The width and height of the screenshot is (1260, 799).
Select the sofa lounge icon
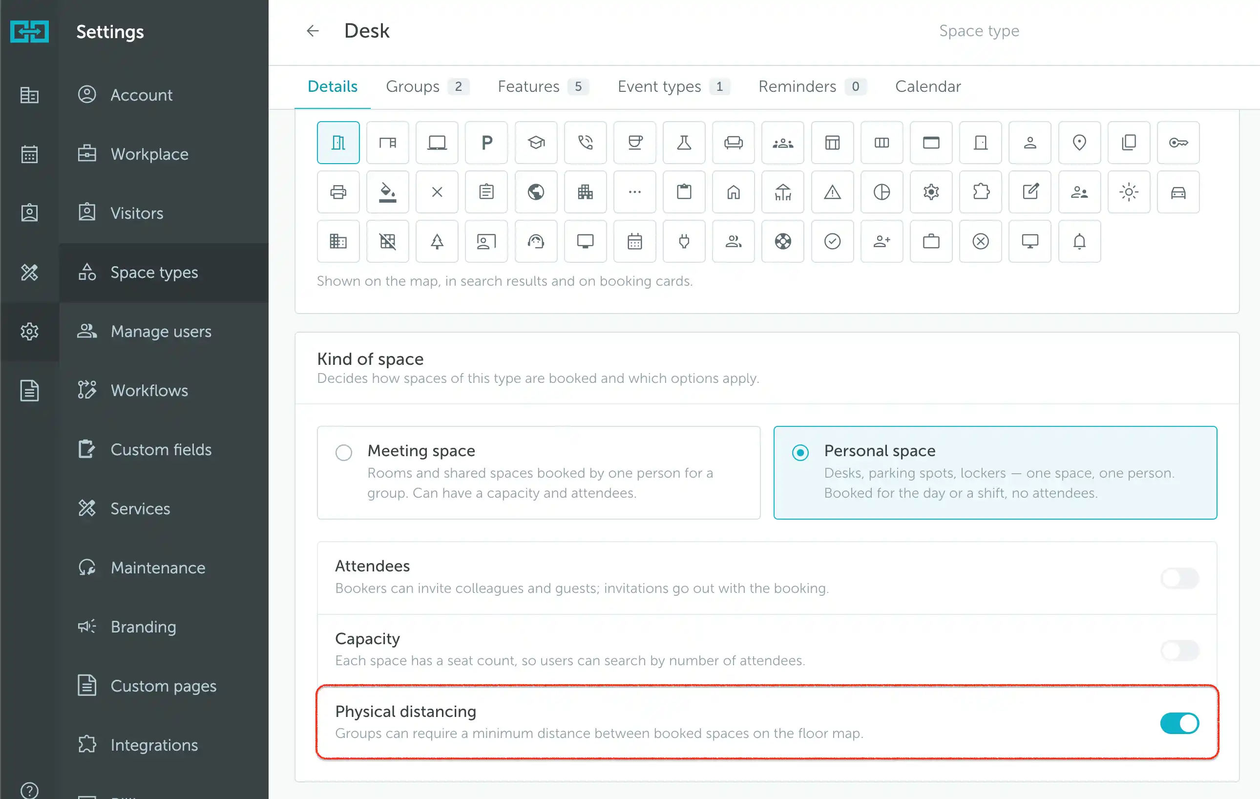pos(733,142)
